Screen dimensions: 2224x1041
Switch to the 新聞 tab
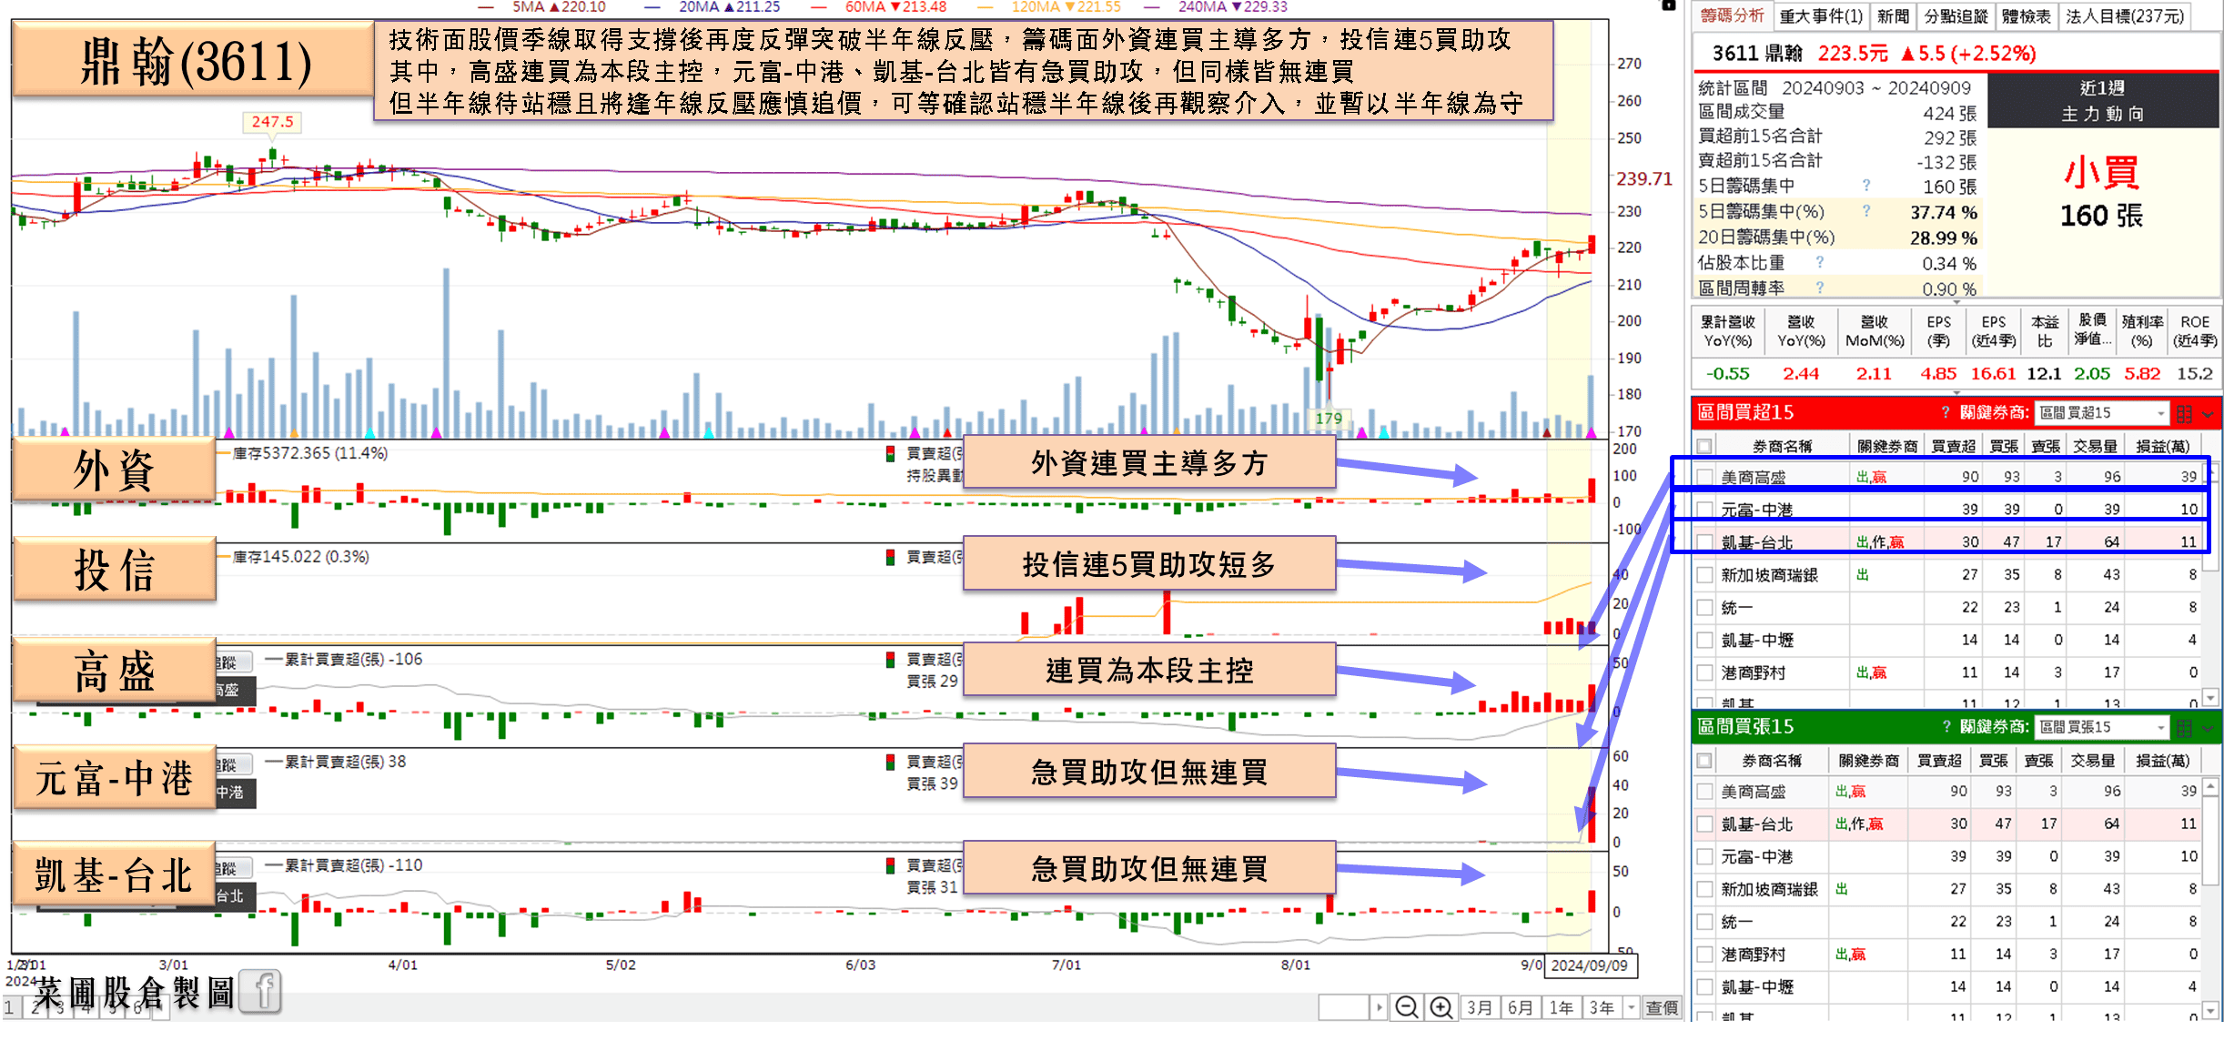[1893, 16]
